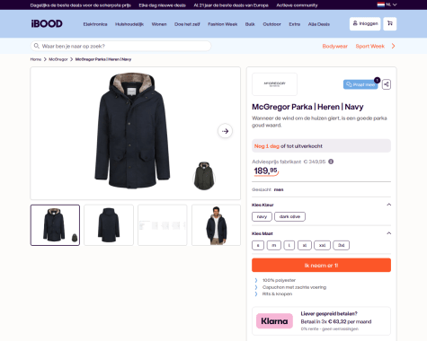Screen dimensions: 427x341
Task: Choose size xl
Action: click(x=305, y=245)
